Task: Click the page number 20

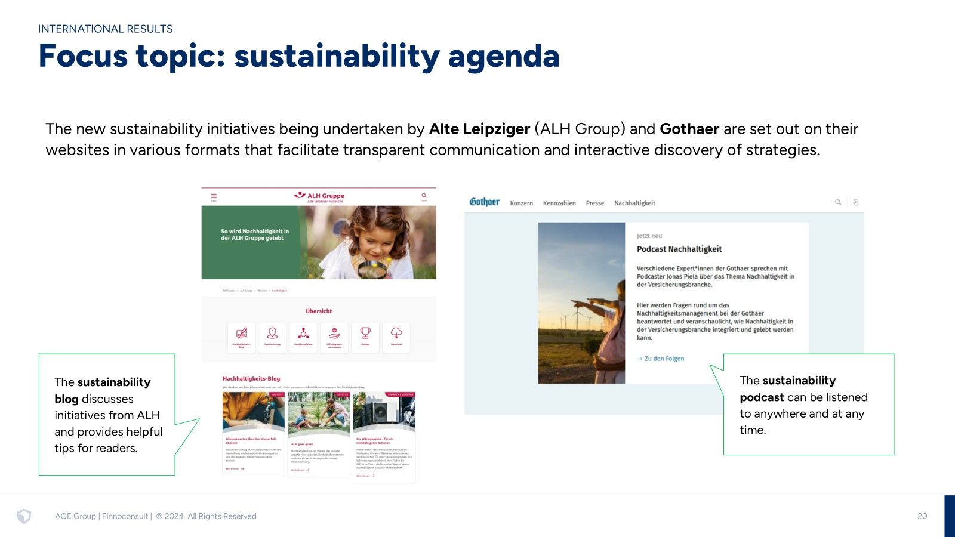Action: [922, 516]
